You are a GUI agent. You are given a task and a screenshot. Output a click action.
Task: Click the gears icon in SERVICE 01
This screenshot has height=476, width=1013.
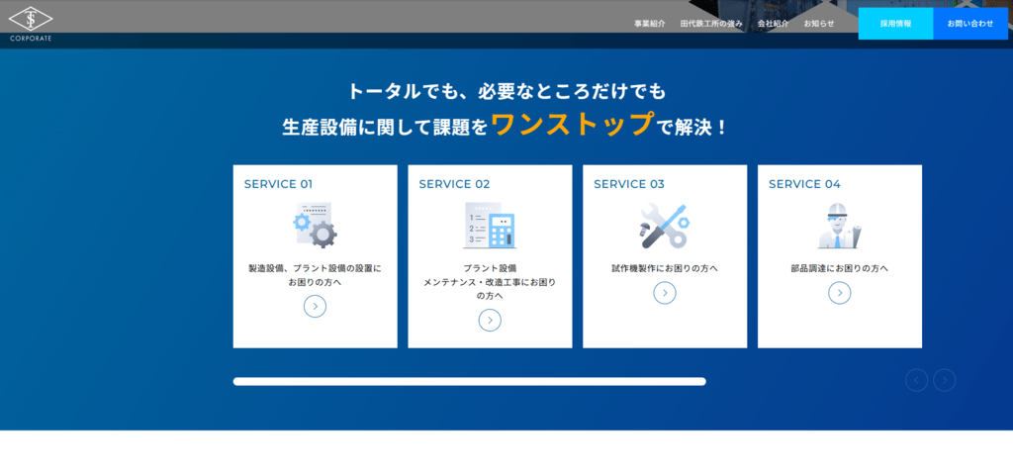click(x=315, y=226)
